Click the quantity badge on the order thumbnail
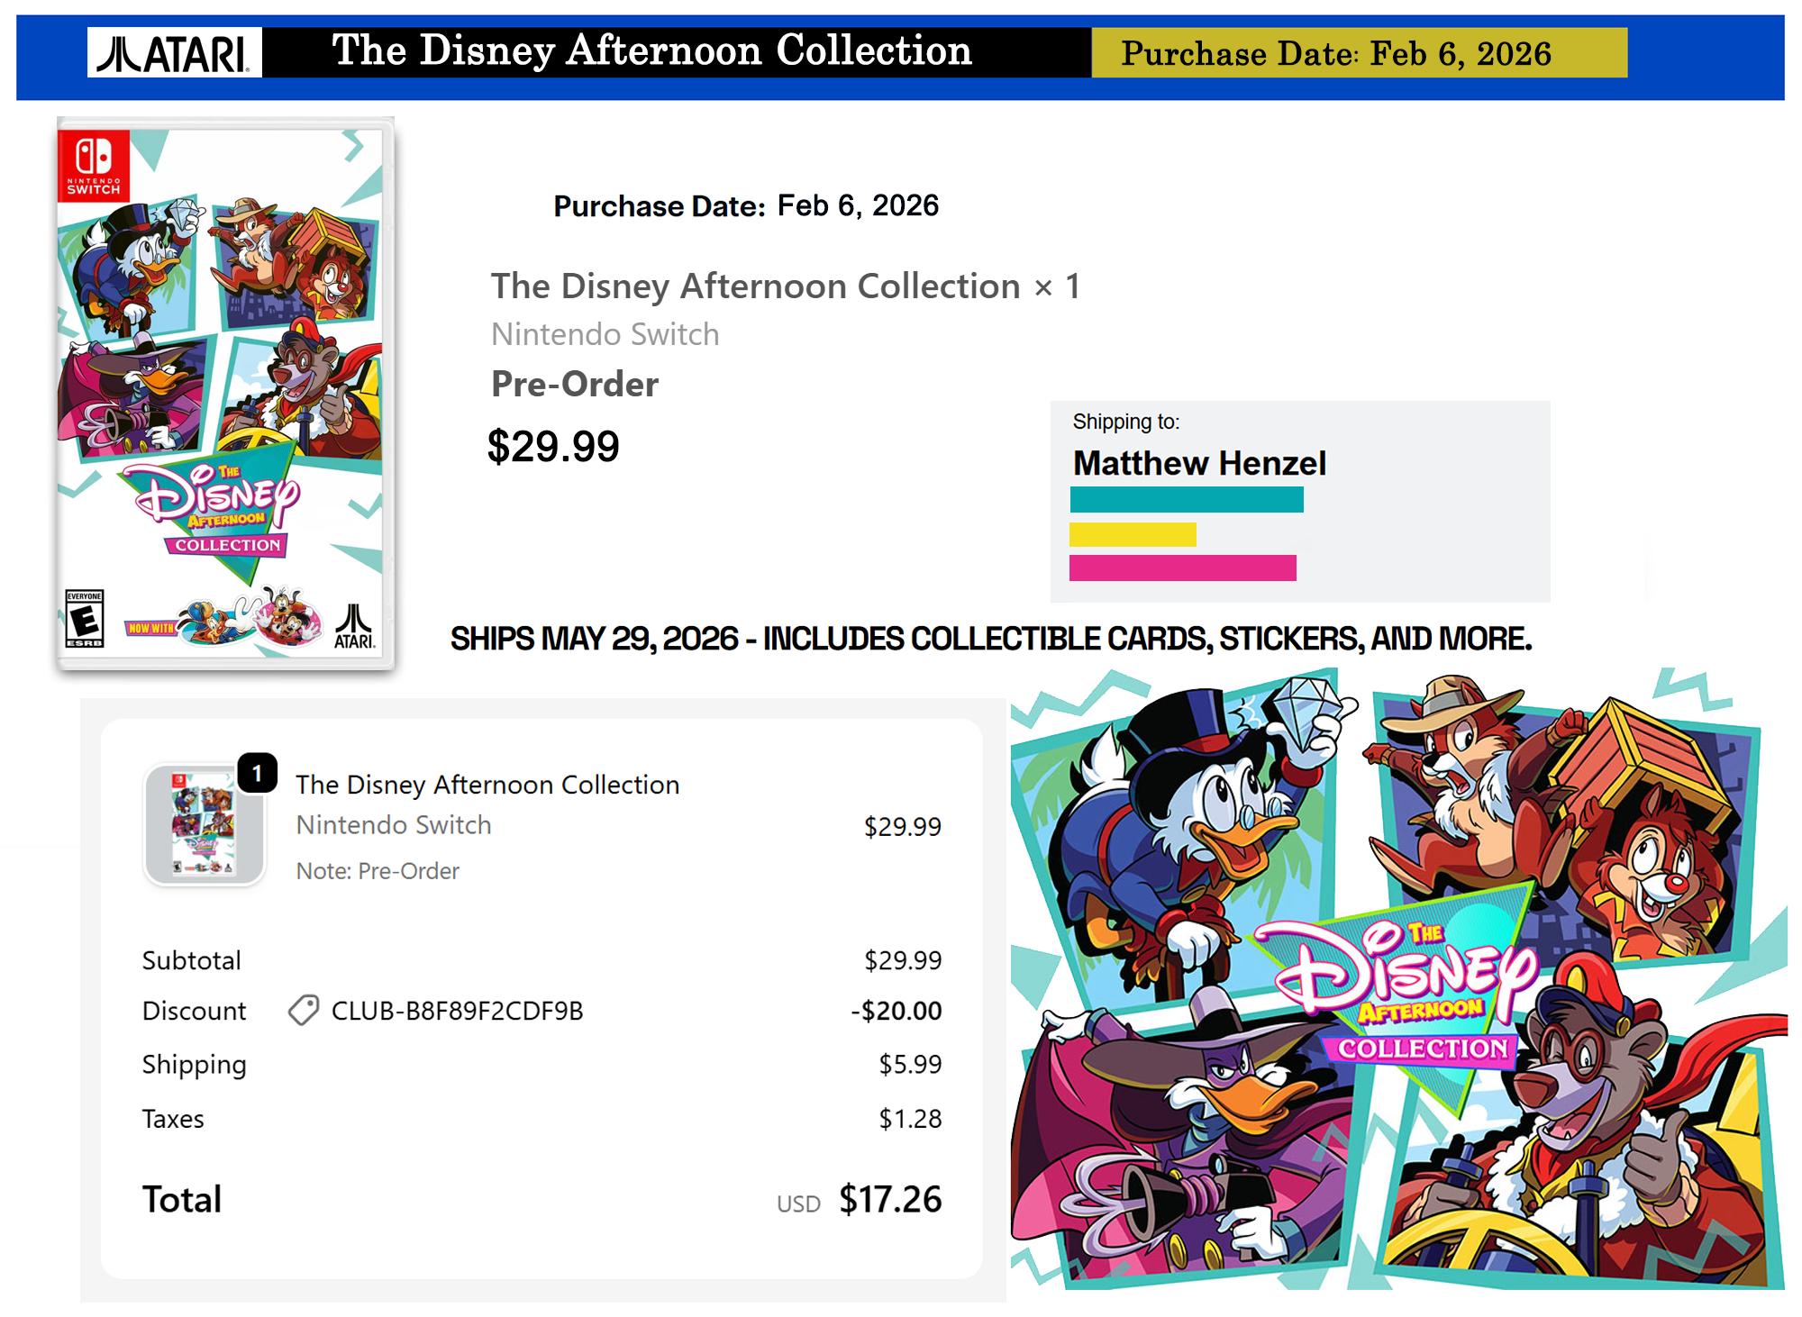 pos(257,773)
